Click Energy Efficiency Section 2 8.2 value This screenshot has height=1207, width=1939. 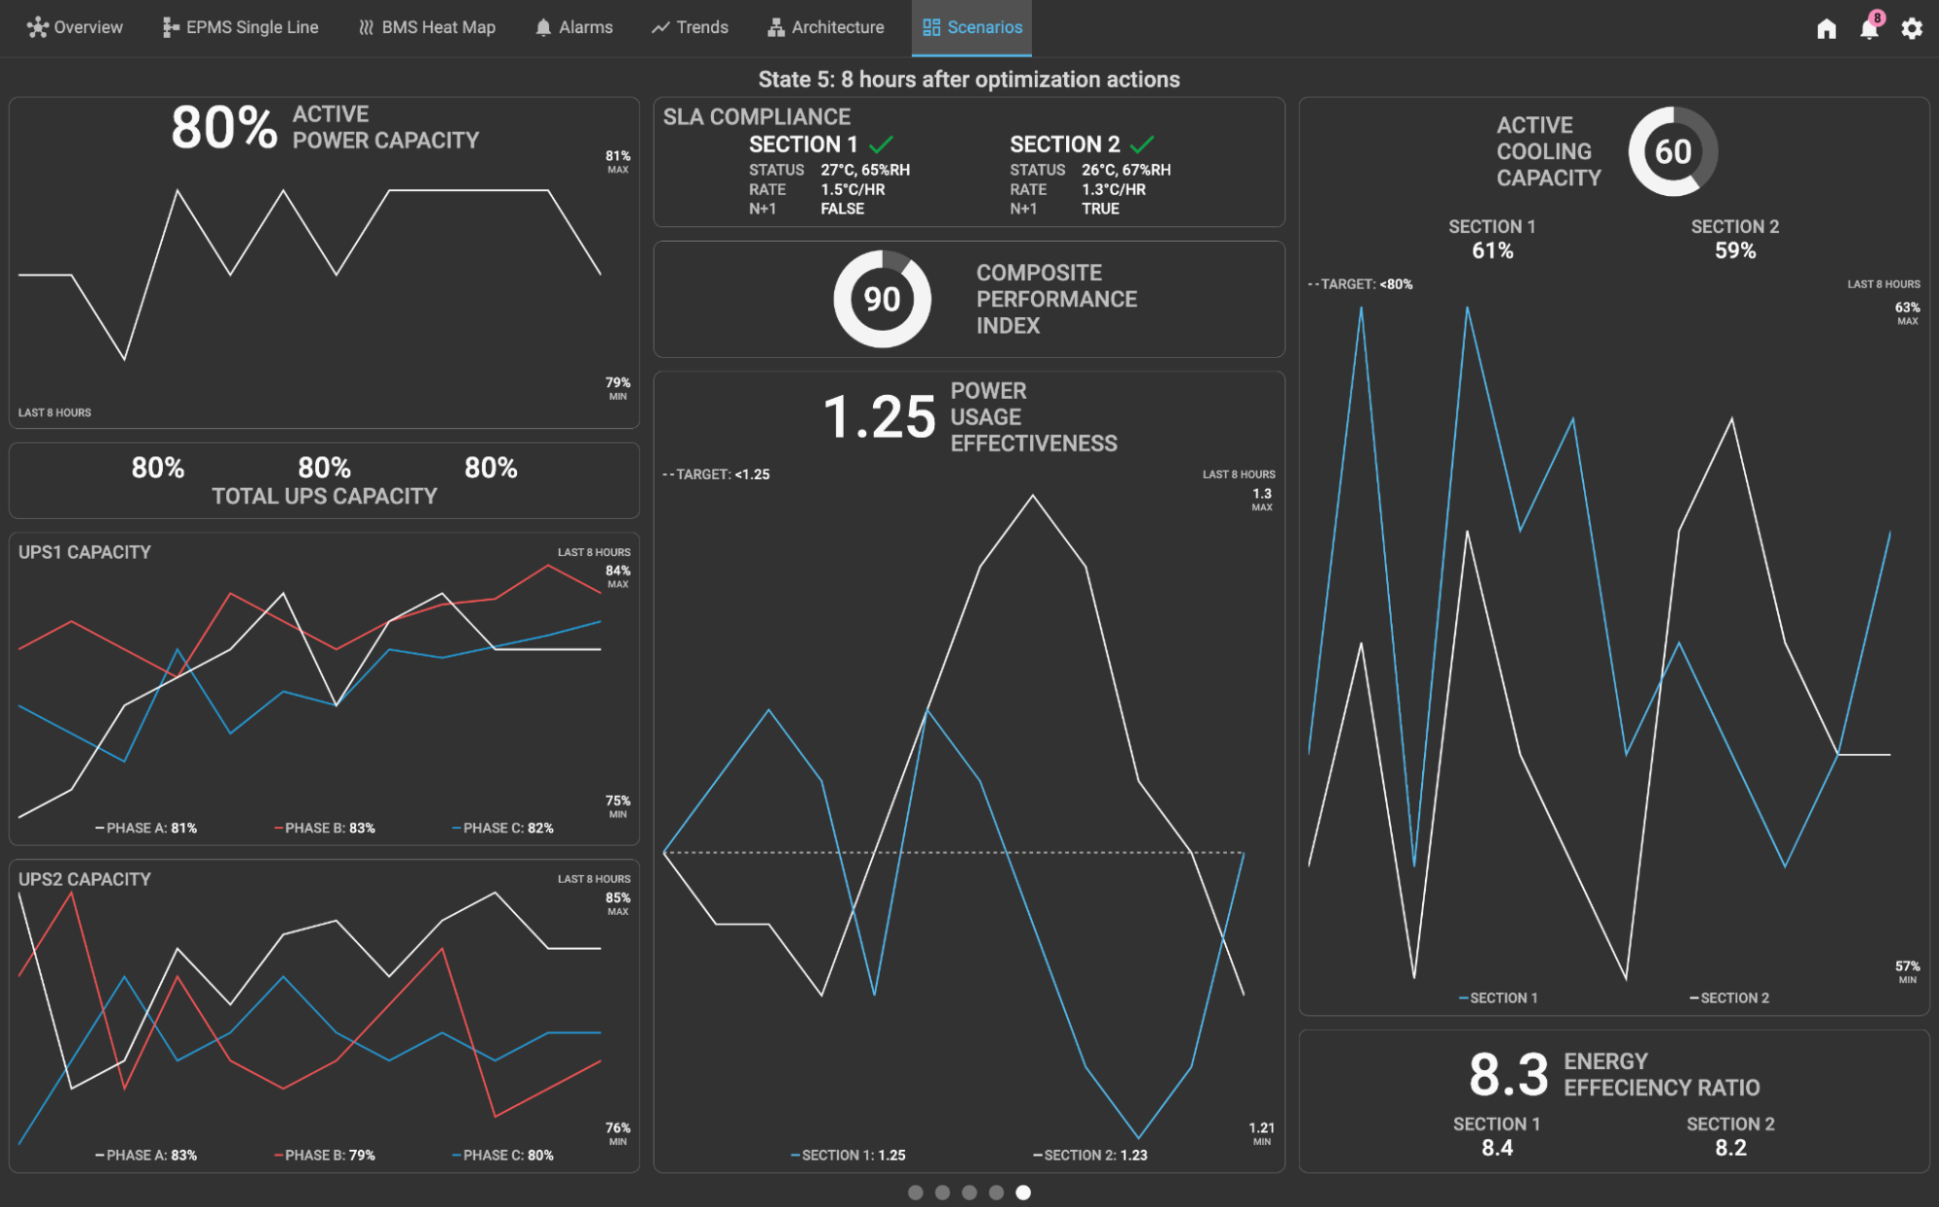click(x=1730, y=1148)
